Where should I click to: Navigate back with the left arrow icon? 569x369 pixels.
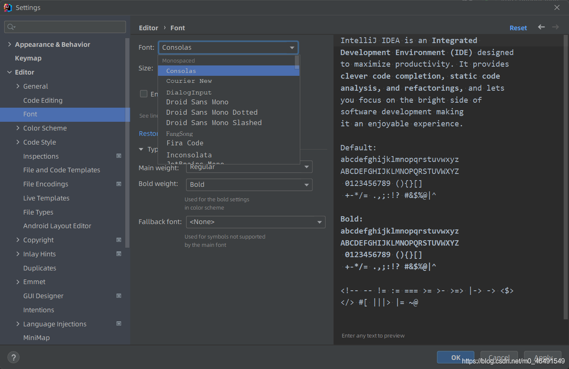541,27
